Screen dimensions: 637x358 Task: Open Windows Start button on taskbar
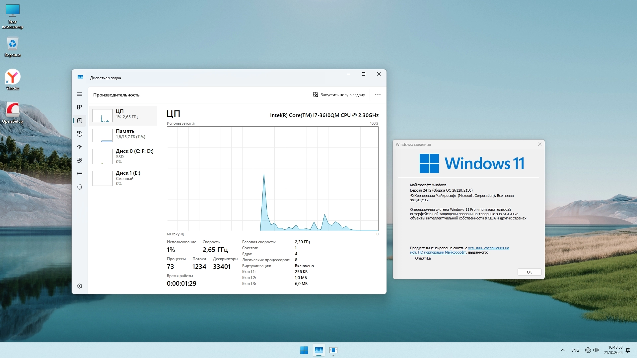(x=304, y=350)
